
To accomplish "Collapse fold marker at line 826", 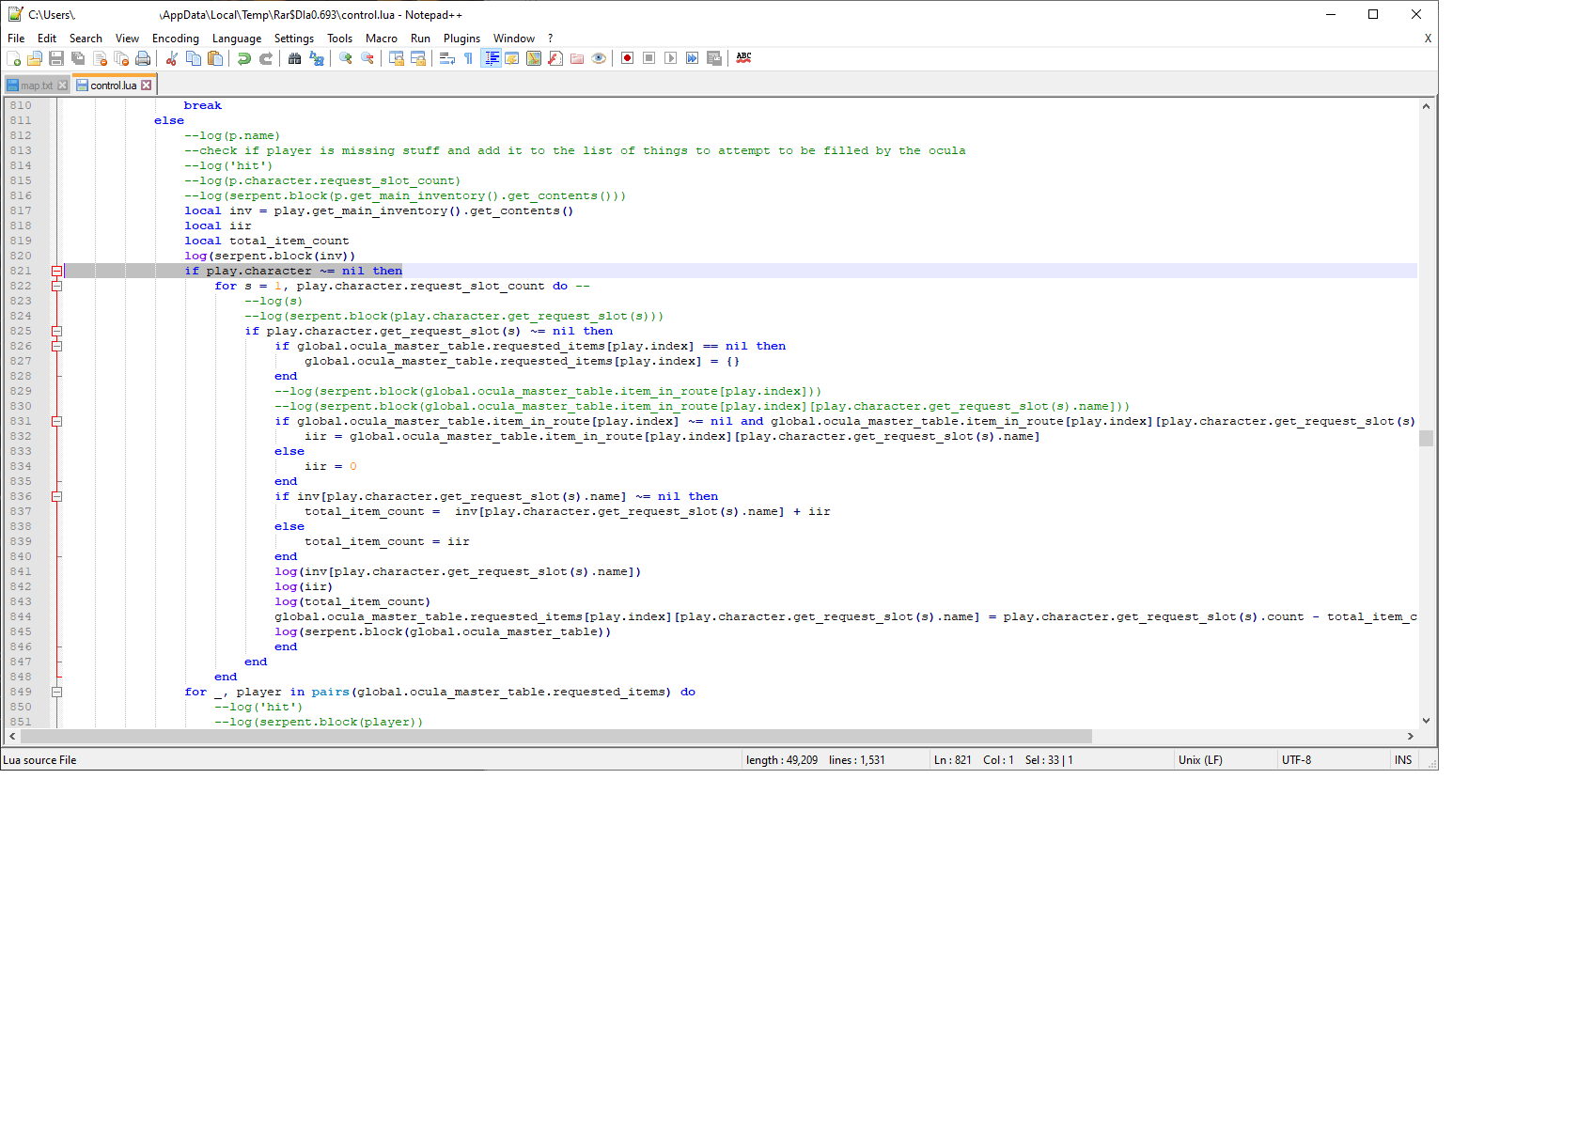I will [x=56, y=346].
